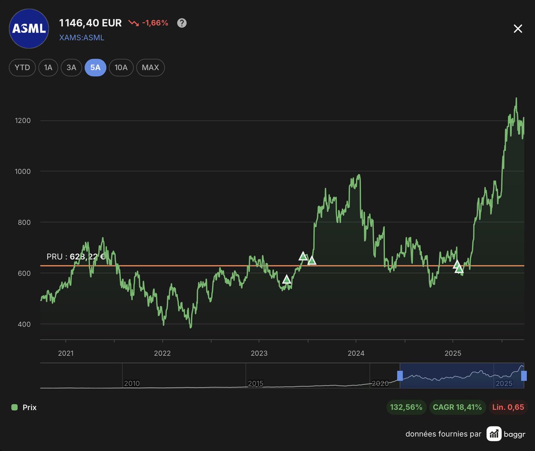Close the chart panel with X
This screenshot has width=535, height=451.
(518, 29)
